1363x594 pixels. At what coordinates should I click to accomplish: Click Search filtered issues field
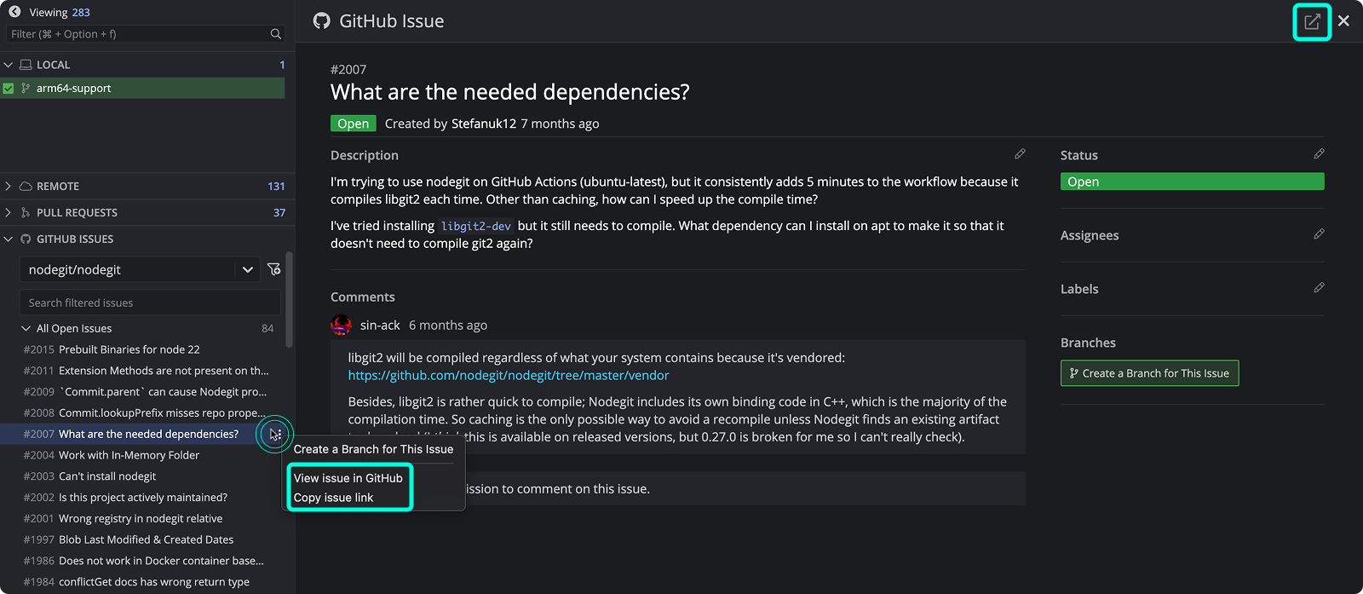pos(150,303)
